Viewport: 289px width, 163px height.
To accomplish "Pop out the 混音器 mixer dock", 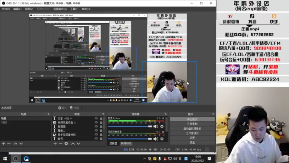I will click(x=165, y=114).
